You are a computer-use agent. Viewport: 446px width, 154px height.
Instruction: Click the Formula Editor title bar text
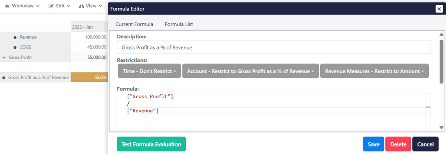tap(127, 9)
